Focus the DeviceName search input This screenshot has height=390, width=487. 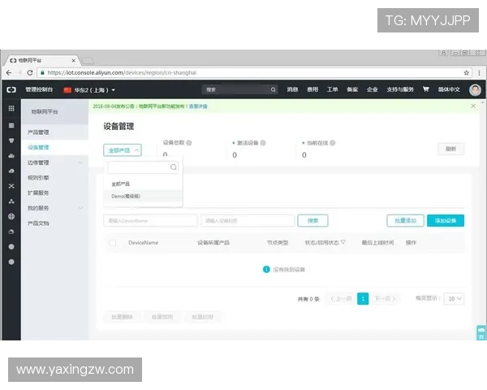(x=150, y=220)
